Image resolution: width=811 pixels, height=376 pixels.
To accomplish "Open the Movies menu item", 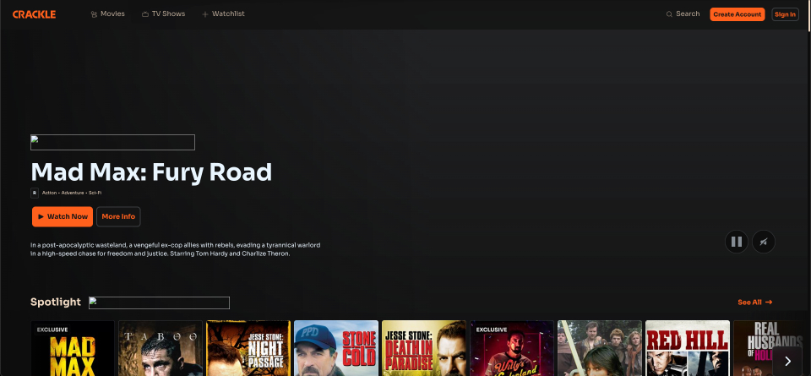I will pos(107,14).
